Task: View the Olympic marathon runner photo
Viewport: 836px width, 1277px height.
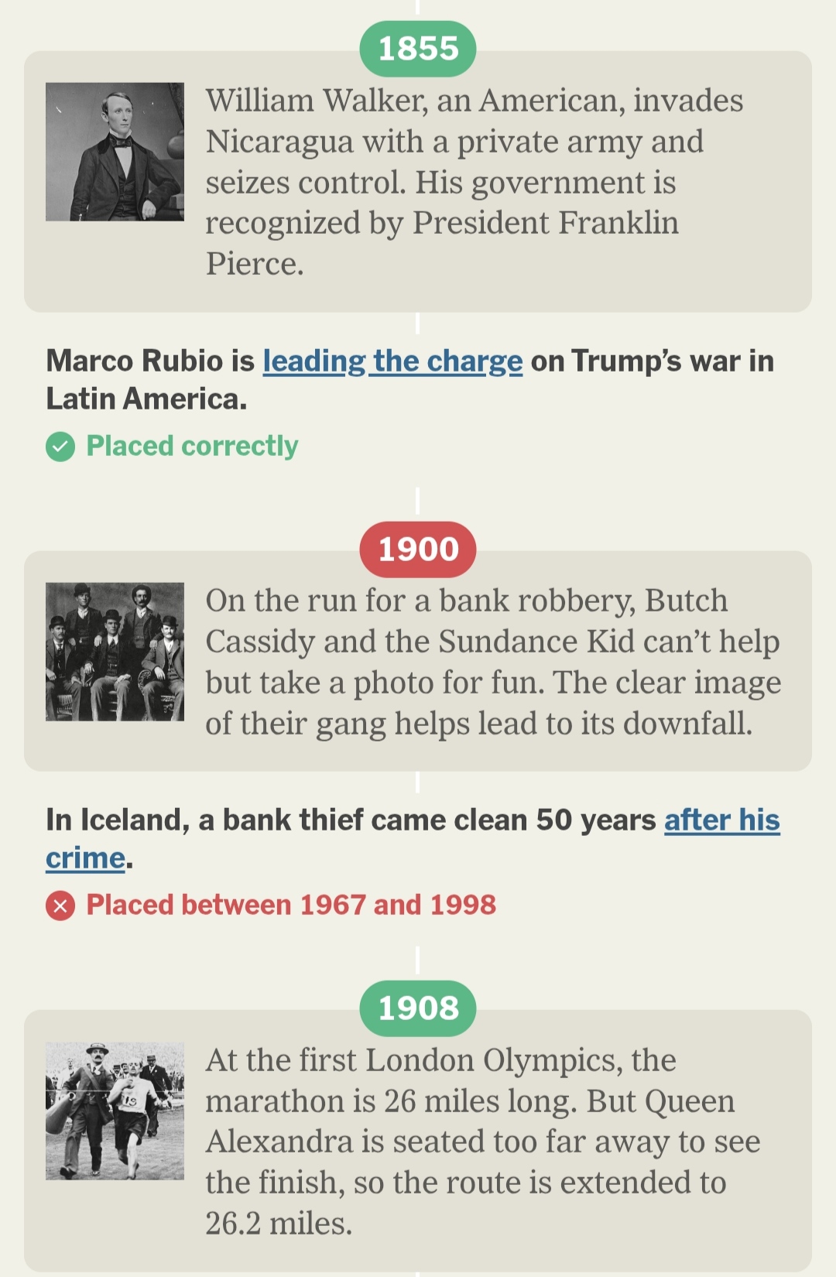Action: coord(115,1111)
